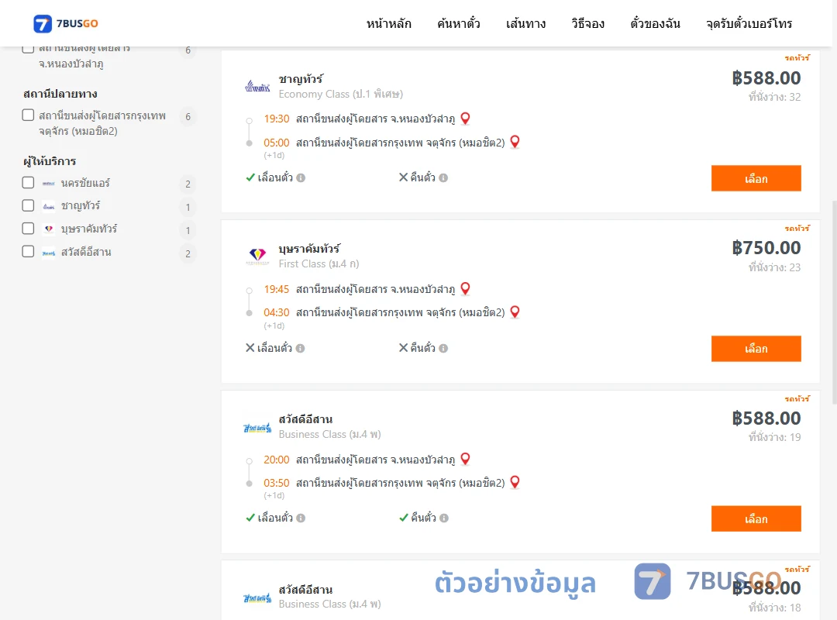Open ตั๋วของฉัน menu item

click(655, 23)
